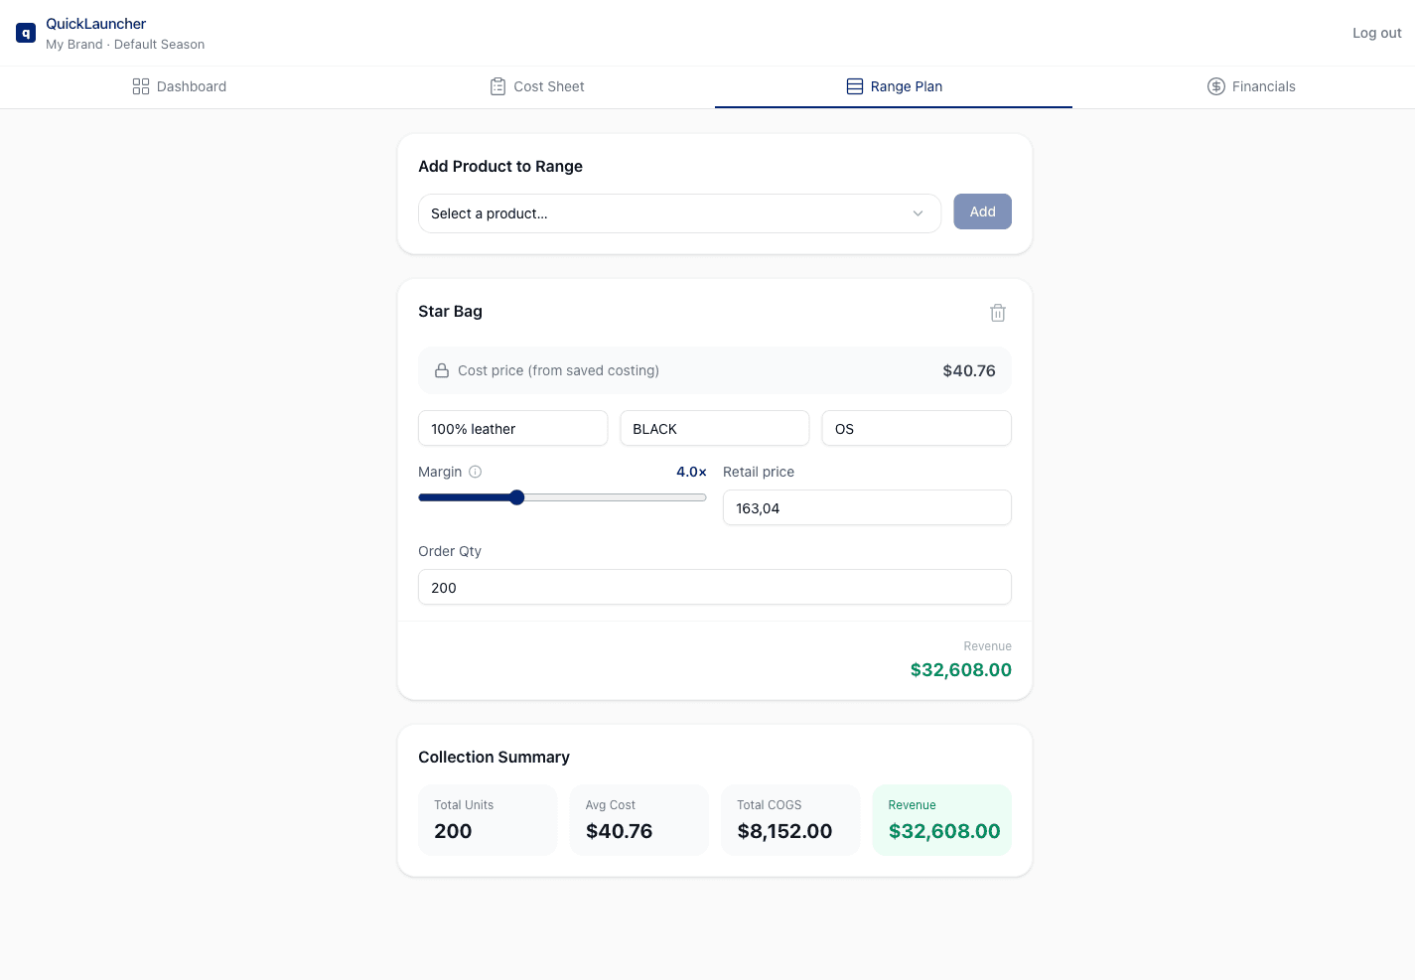Image resolution: width=1415 pixels, height=980 pixels.
Task: Click the Avg Cost summary card
Action: 638,820
